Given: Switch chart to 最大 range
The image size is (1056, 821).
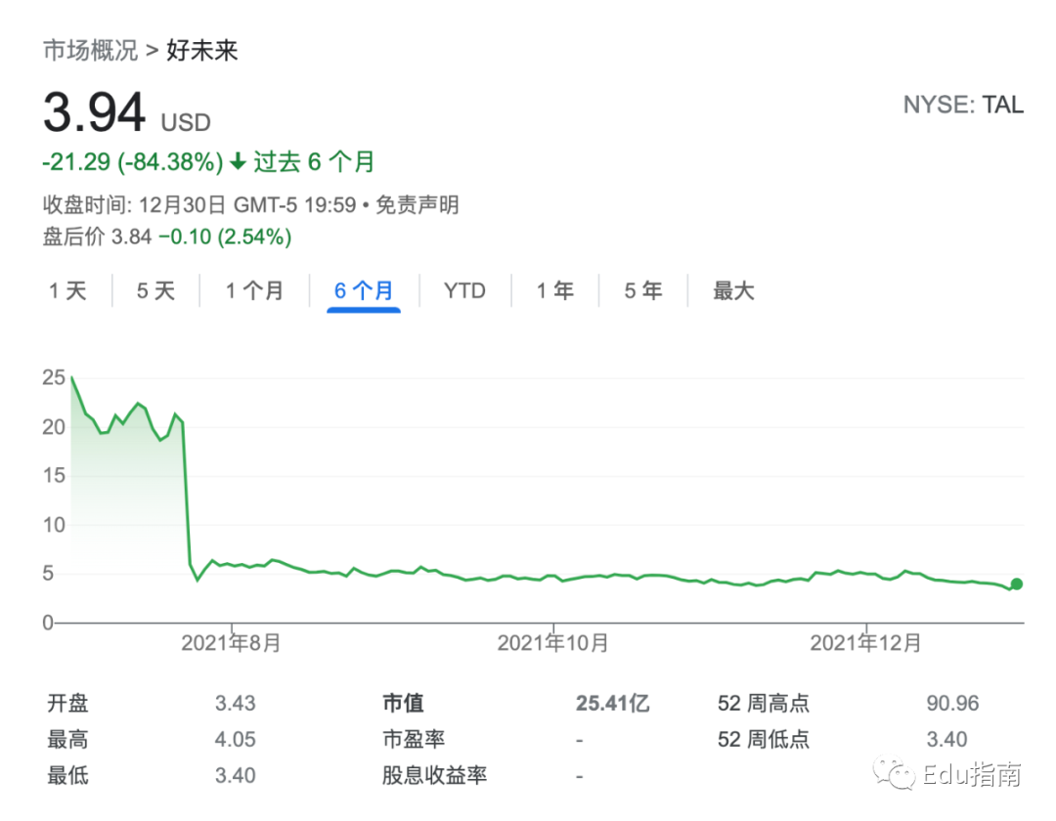Looking at the screenshot, I should coord(733,290).
